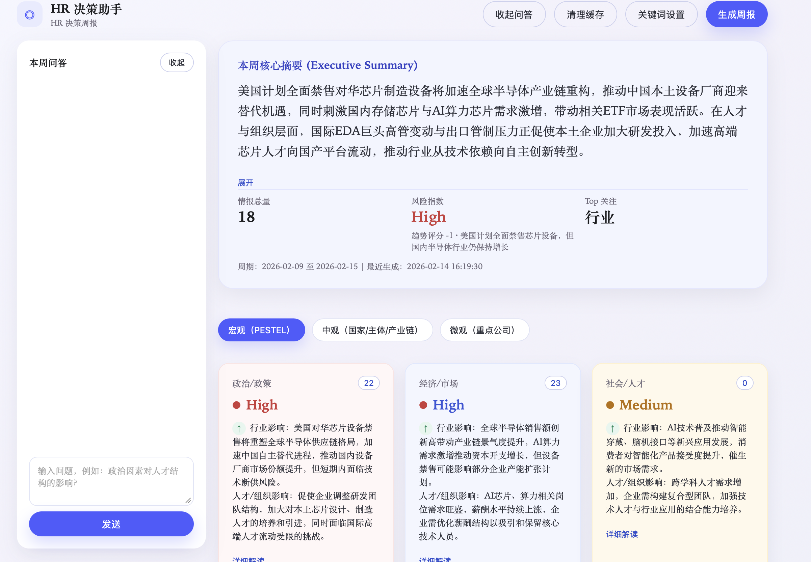The width and height of the screenshot is (811, 562).
Task: Click the green up arrow in 社会/人才 card
Action: tap(612, 428)
